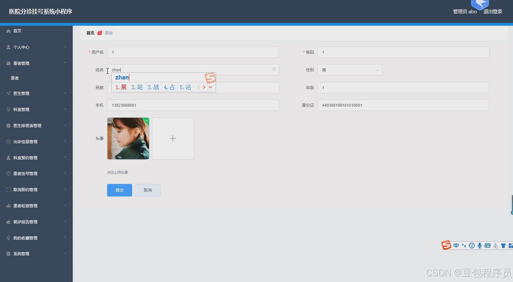
Task: Click the home icon beside 首页 in sidebar
Action: coord(9,31)
